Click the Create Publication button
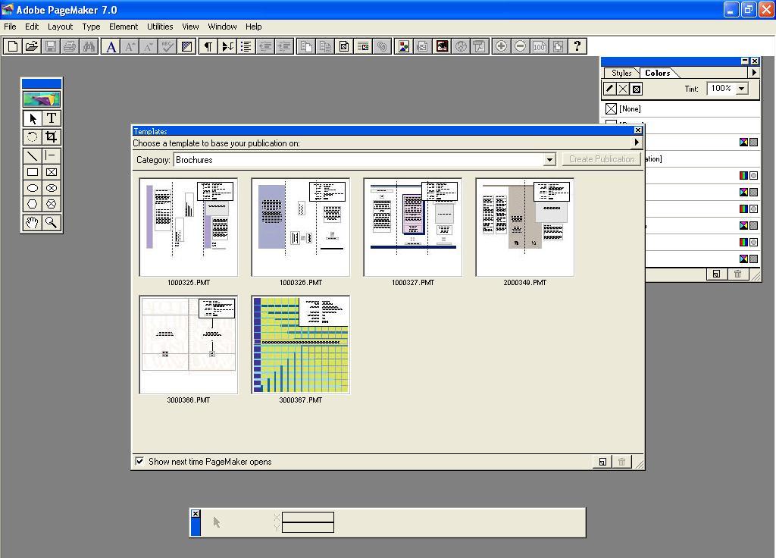Image resolution: width=776 pixels, height=558 pixels. coord(601,159)
